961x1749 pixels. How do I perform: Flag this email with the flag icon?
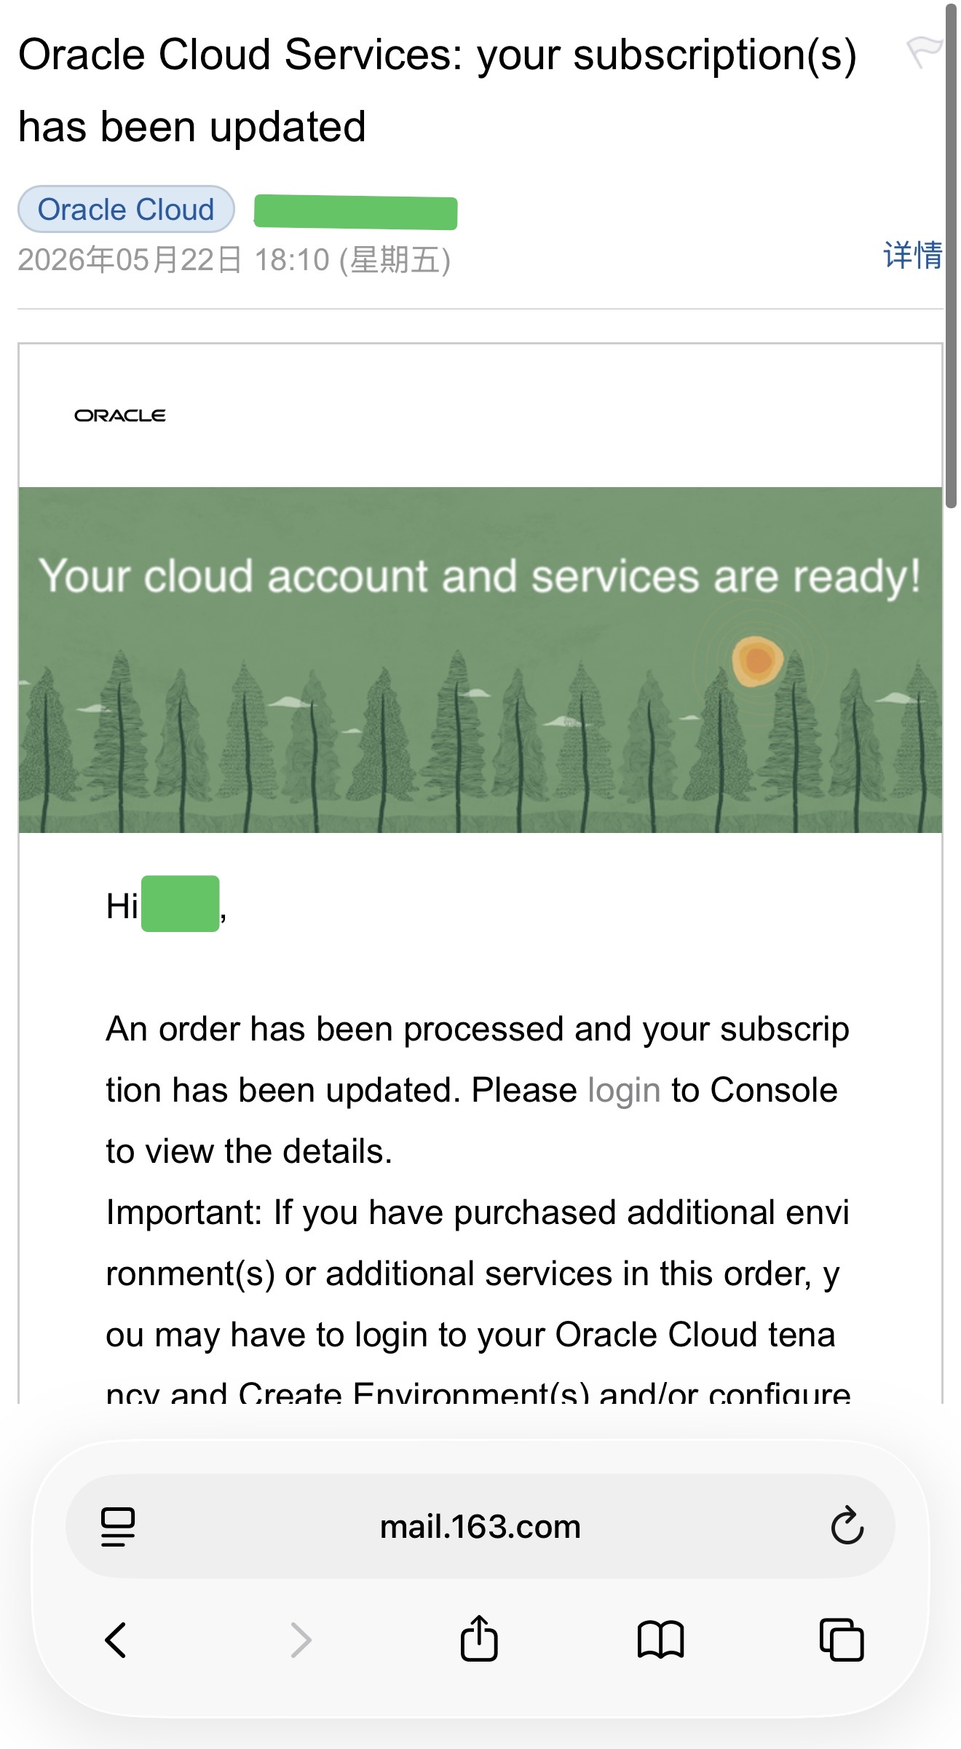tap(924, 52)
